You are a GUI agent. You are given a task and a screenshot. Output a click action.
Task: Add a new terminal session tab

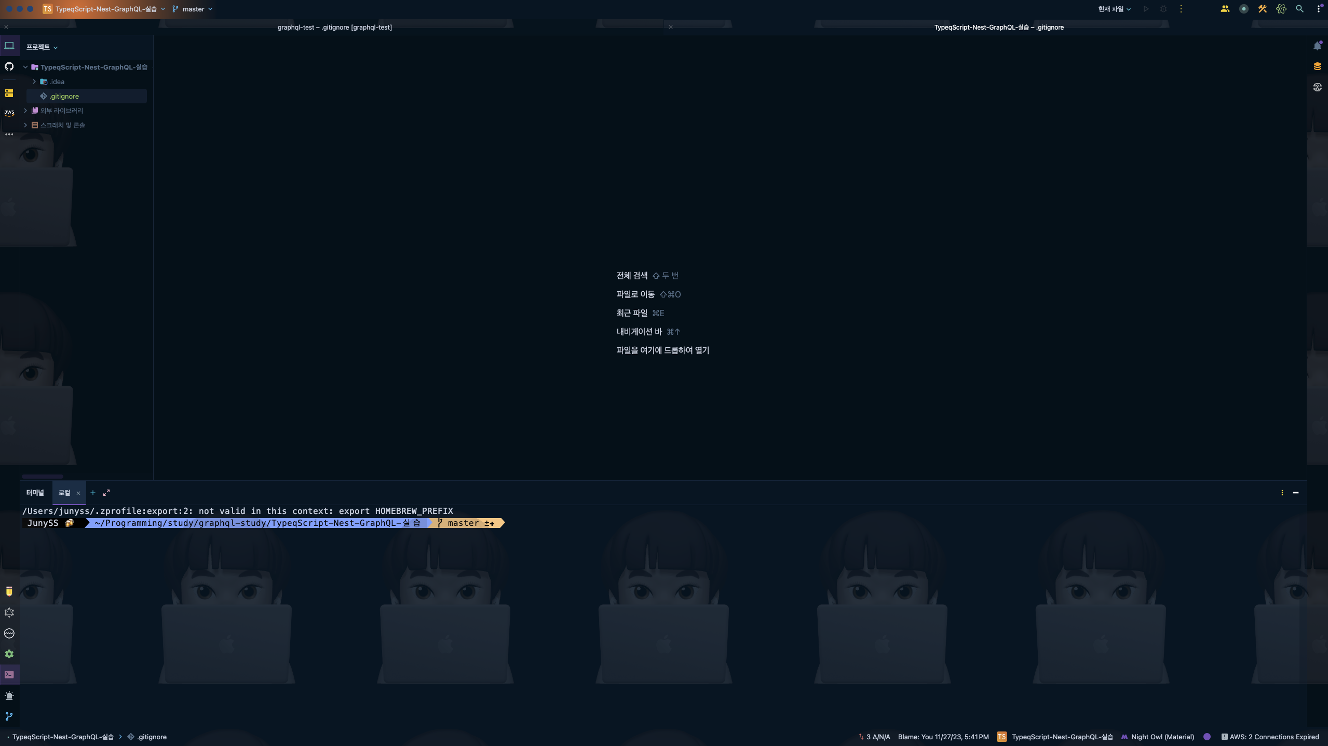(93, 493)
